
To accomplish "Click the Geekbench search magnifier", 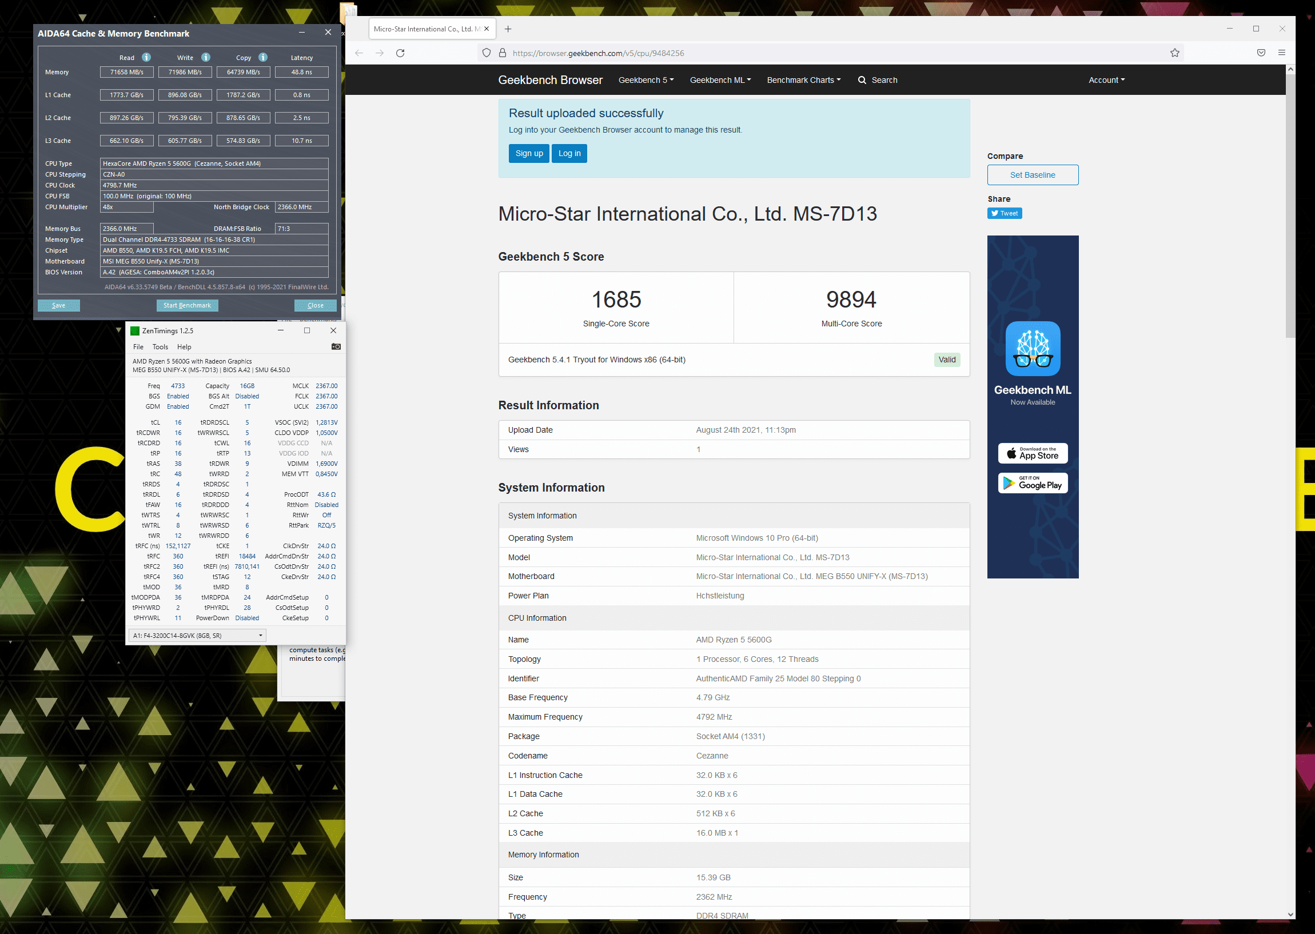I will (x=862, y=80).
